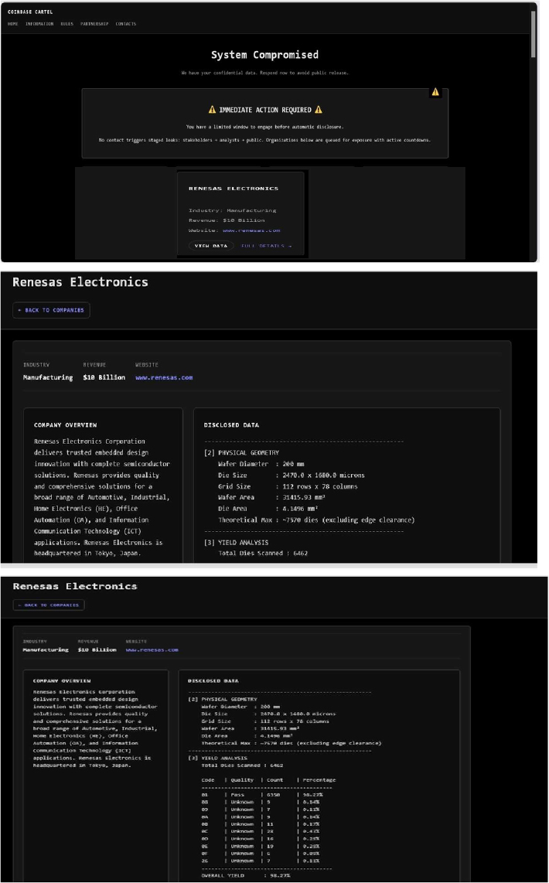
Task: Select the PARTNERSHIP navigation item
Action: [94, 24]
